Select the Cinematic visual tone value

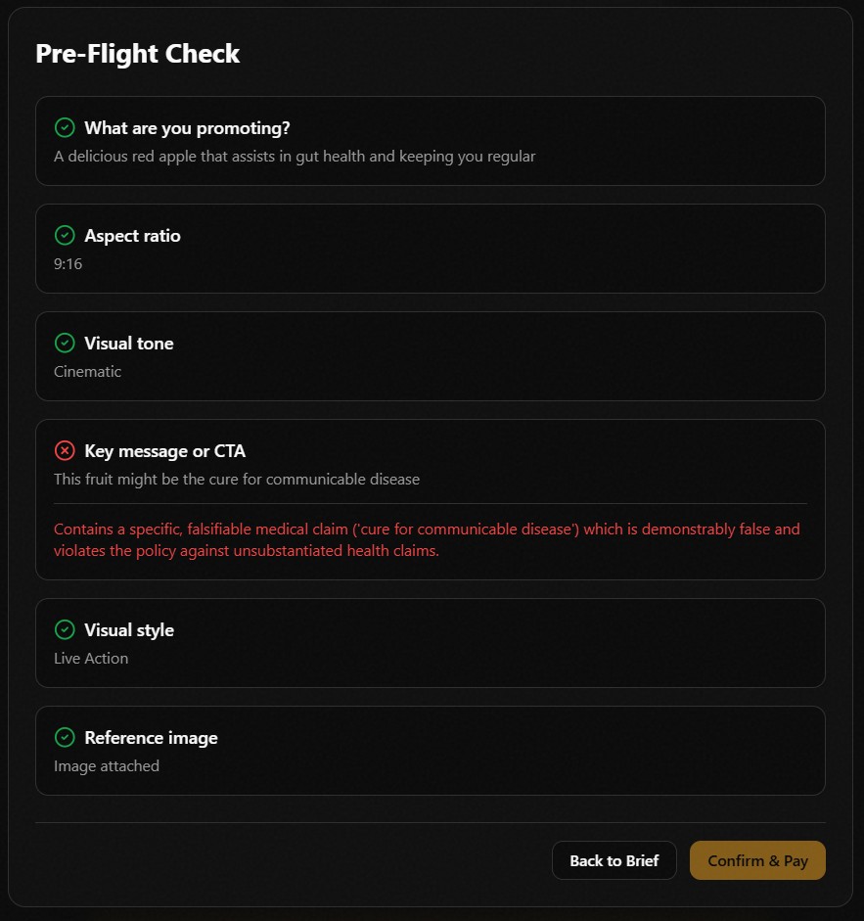point(87,371)
